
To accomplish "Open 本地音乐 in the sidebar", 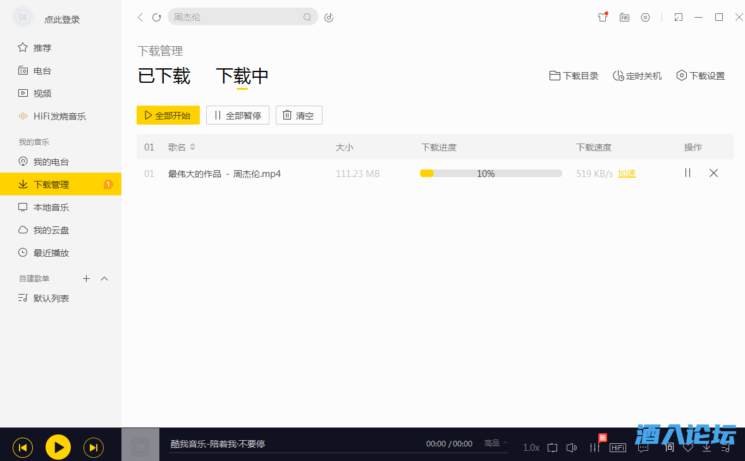I will coord(51,207).
